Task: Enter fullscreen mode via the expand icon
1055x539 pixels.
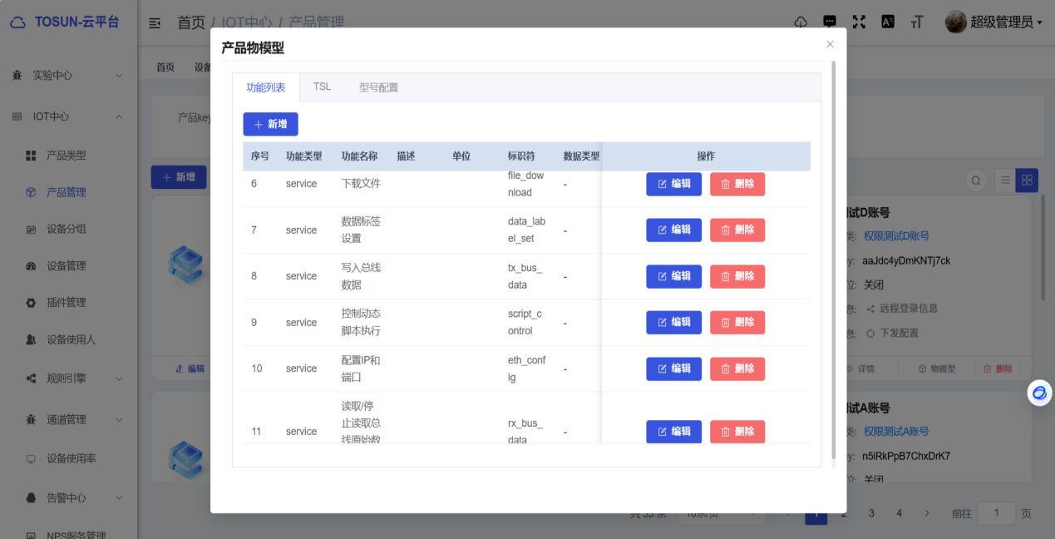Action: pyautogui.click(x=859, y=22)
